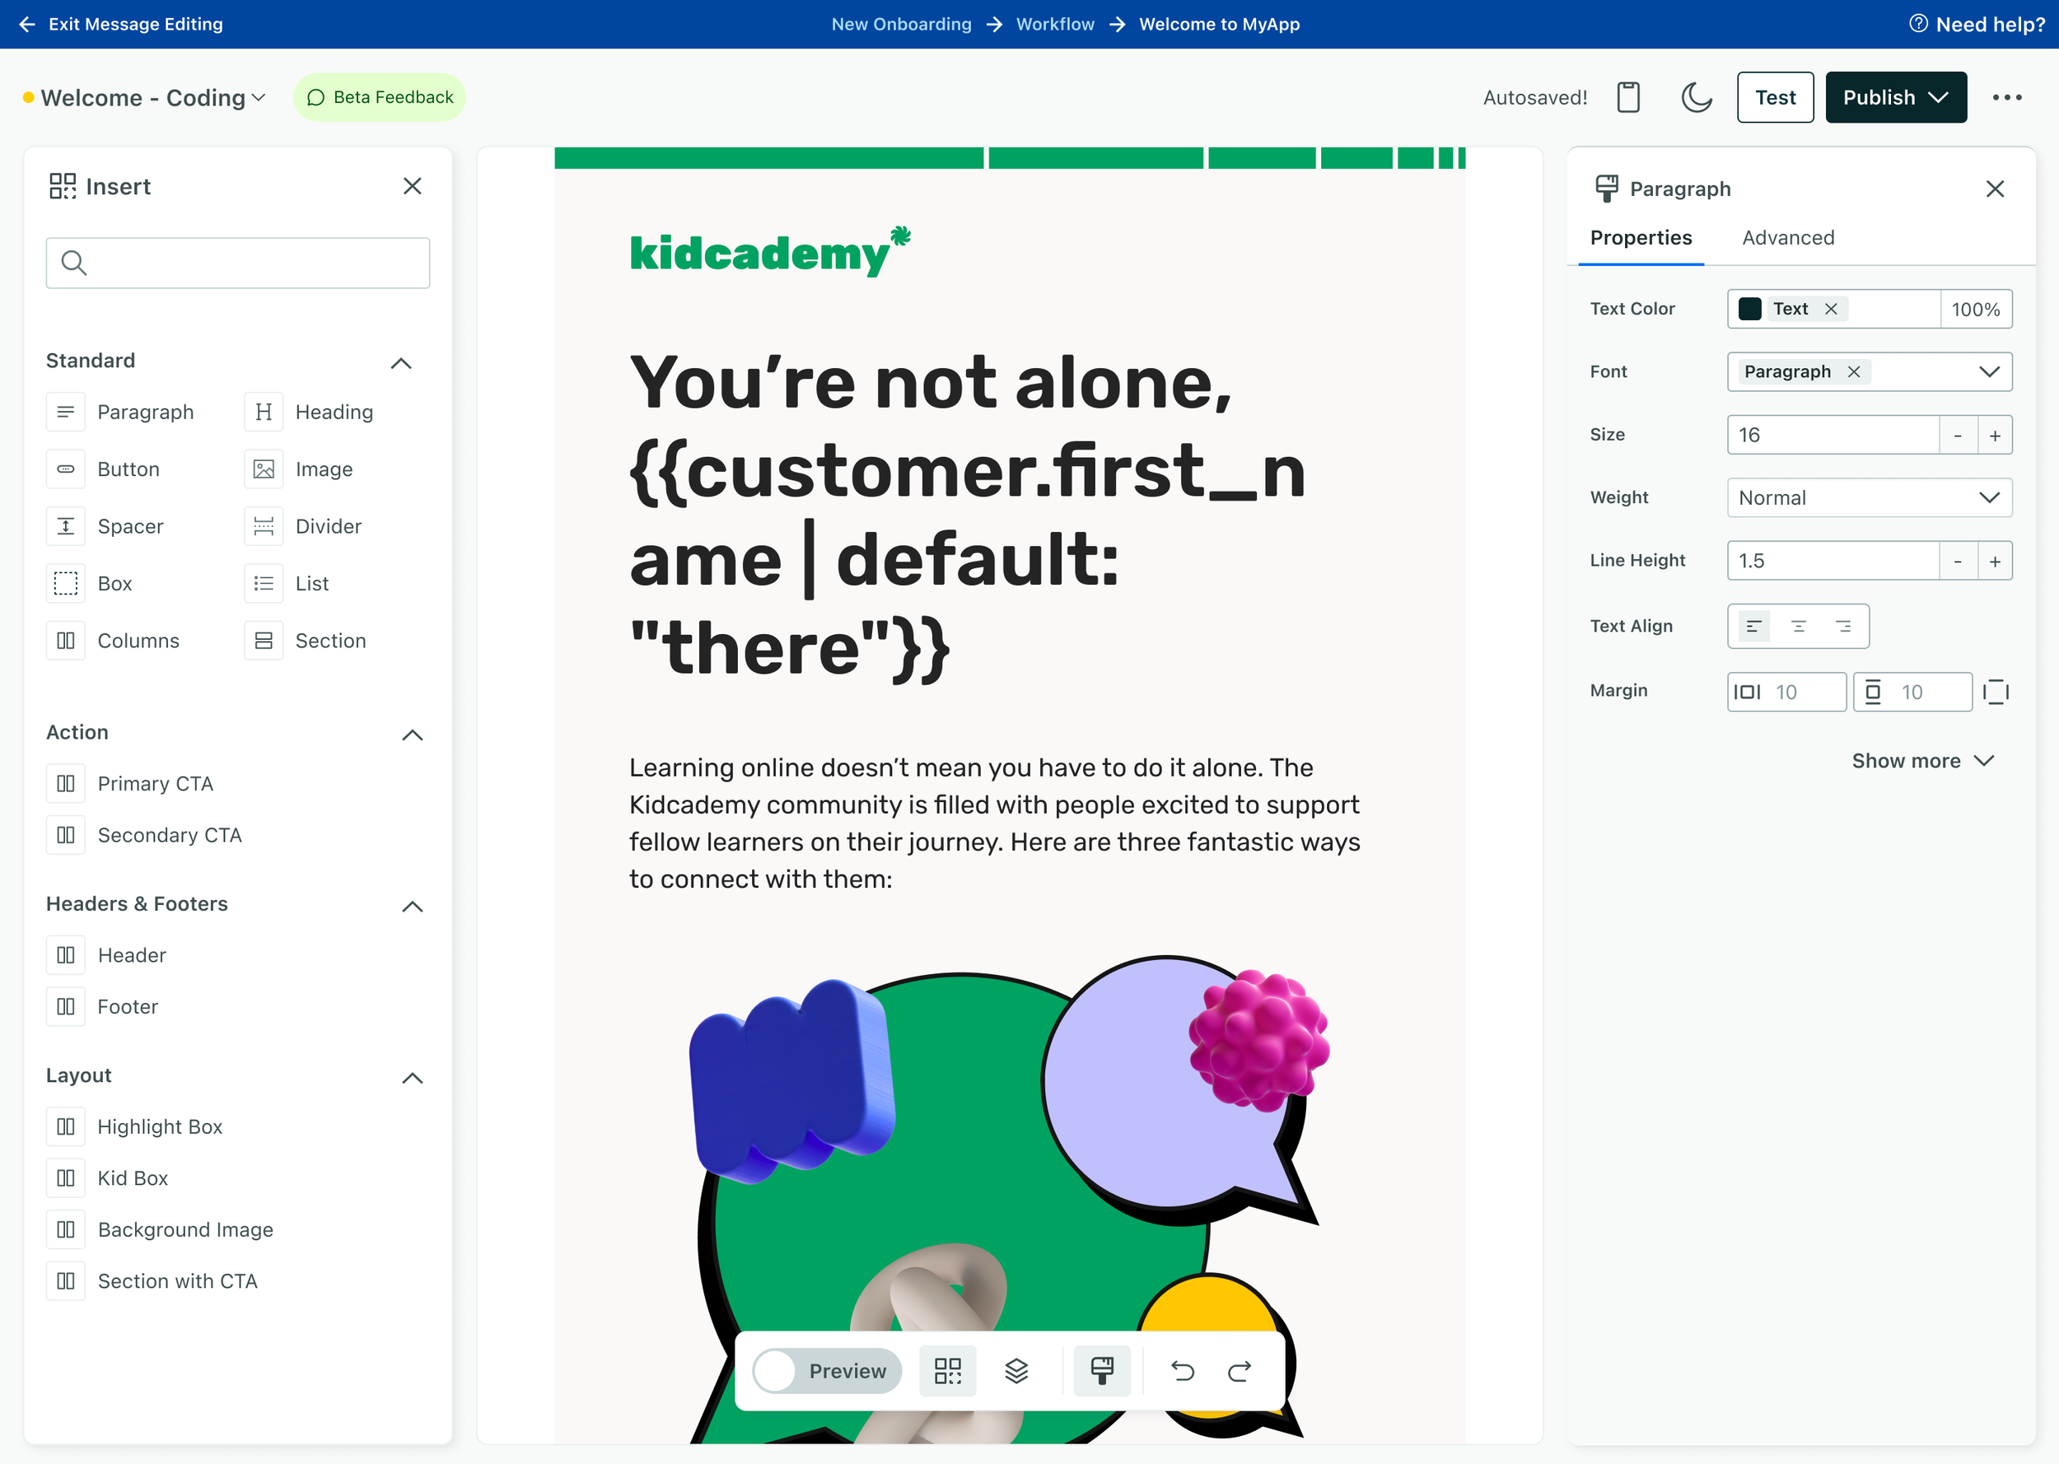Image resolution: width=2059 pixels, height=1464 pixels.
Task: Insert a List element
Action: pos(287,583)
